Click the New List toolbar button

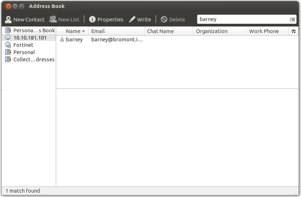64,20
